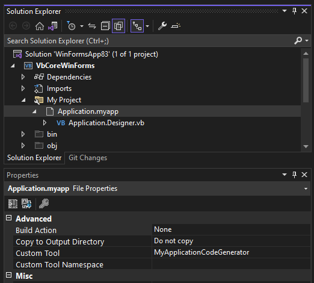Click the Property Pages wrench icon
314x283 pixels.
(x=44, y=204)
